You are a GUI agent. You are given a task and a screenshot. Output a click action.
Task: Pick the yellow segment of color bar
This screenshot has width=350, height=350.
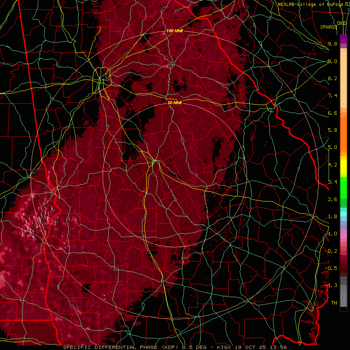pyautogui.click(x=343, y=166)
